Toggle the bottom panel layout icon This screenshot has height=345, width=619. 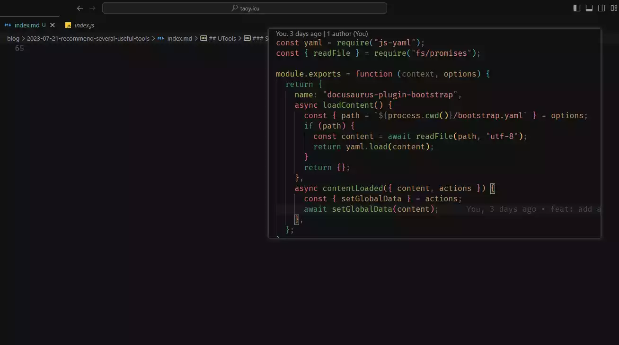click(589, 8)
